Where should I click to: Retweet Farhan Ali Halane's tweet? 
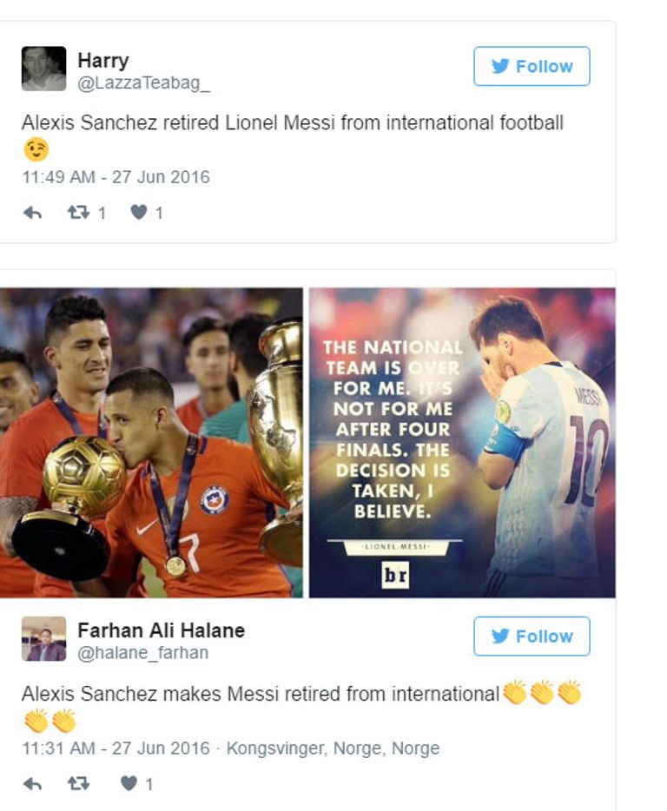79,784
